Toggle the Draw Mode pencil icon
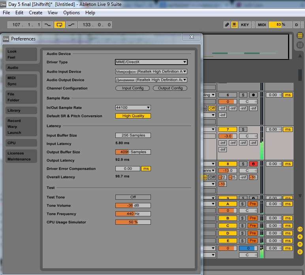The height and width of the screenshot is (275, 305). pos(227,25)
